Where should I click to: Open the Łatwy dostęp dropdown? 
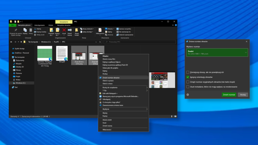pyautogui.click(x=87, y=32)
